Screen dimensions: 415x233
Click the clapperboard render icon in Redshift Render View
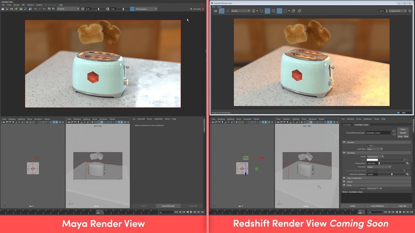[215, 11]
